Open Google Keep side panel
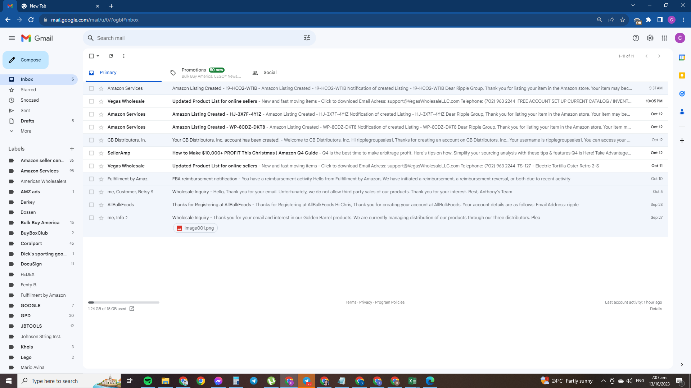The width and height of the screenshot is (691, 388). tap(682, 75)
